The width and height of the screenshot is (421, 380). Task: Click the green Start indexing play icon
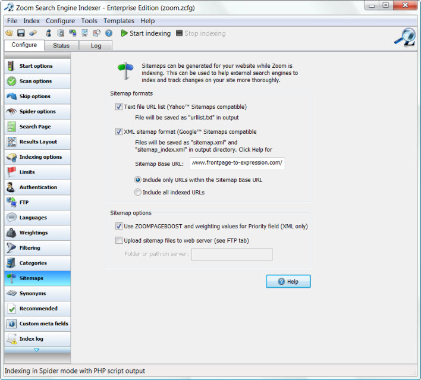tap(124, 33)
